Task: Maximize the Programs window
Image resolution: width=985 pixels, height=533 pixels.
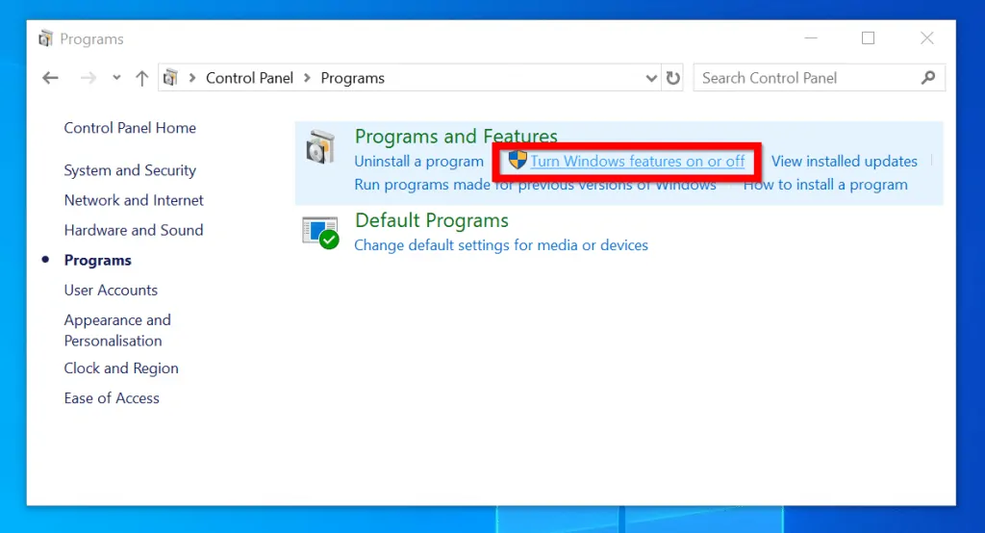Action: (x=868, y=38)
